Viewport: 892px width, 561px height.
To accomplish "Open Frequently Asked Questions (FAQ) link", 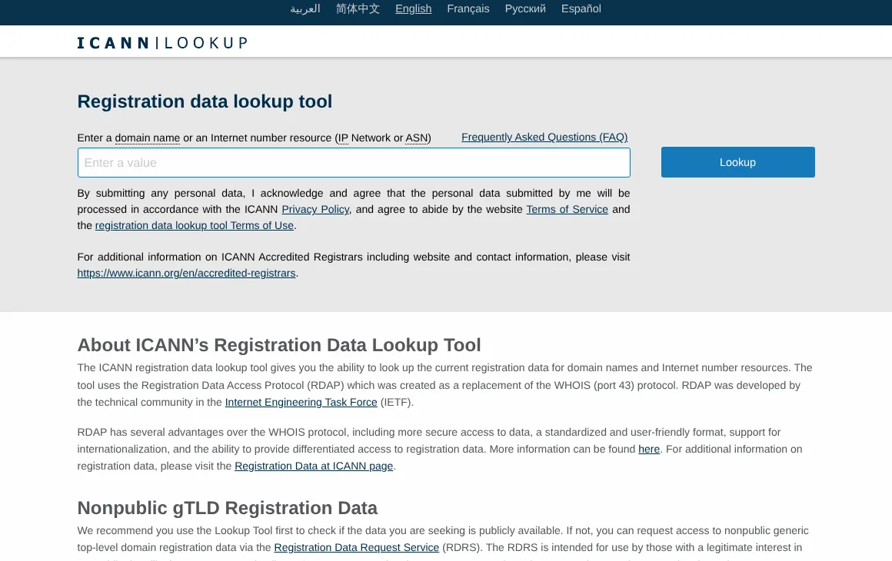I will (544, 137).
